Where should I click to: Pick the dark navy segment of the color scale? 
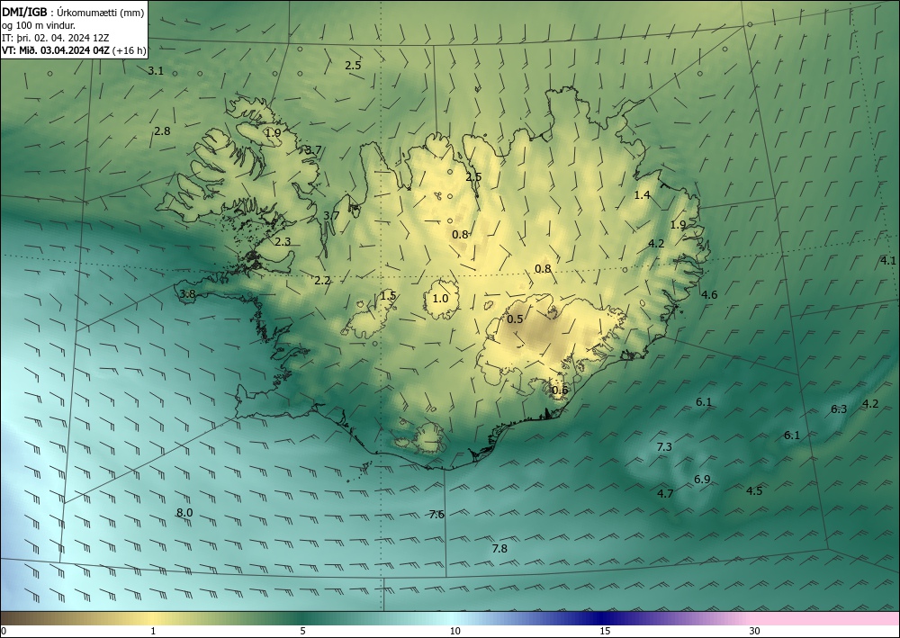(601, 618)
